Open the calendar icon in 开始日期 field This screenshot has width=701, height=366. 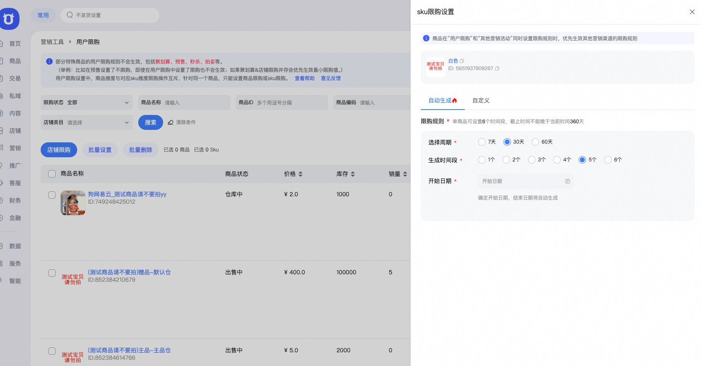[x=567, y=181]
